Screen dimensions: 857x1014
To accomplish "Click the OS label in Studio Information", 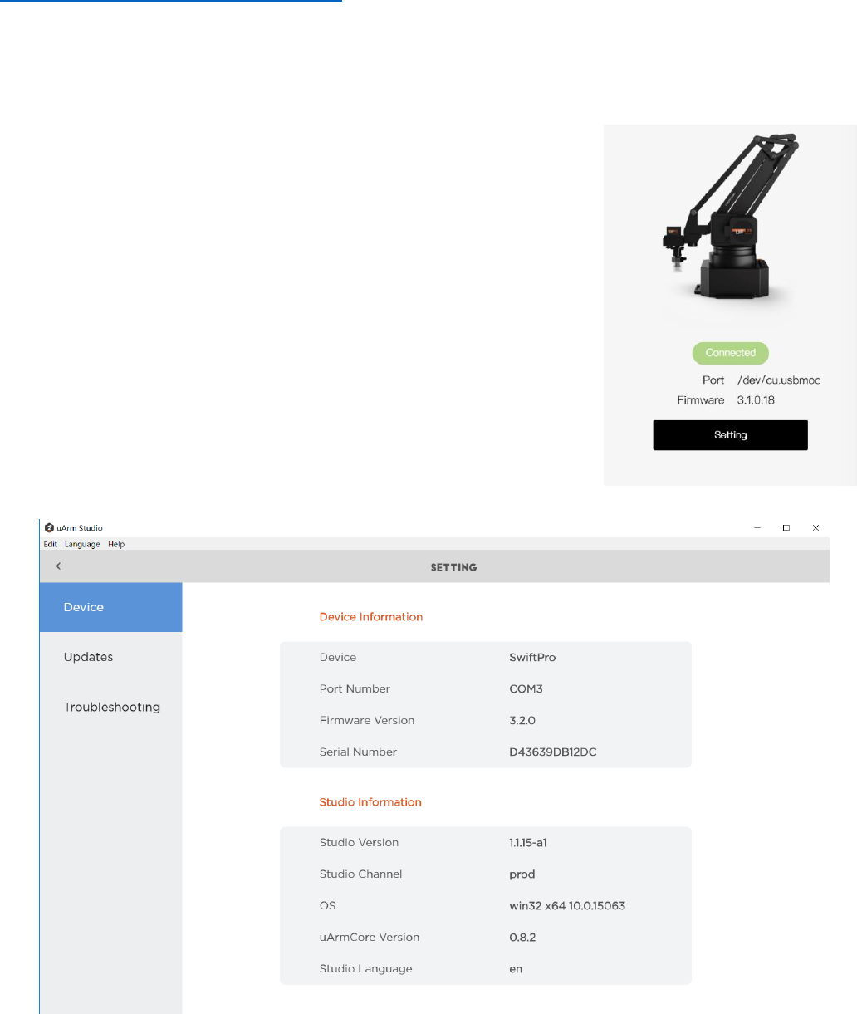I will (x=327, y=905).
